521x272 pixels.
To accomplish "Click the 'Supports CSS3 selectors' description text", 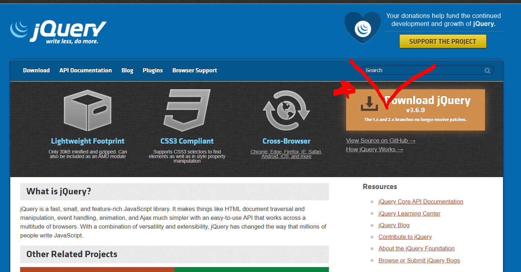I will (x=187, y=156).
